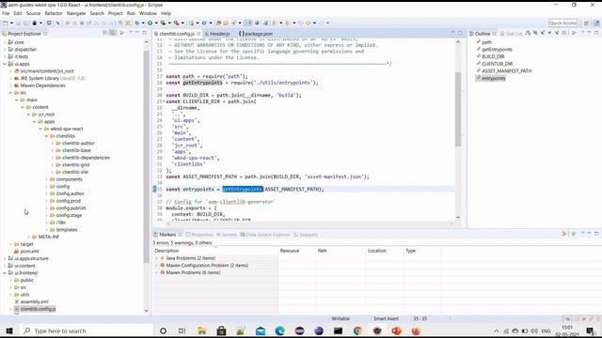The height and width of the screenshot is (338, 602).
Task: Collapse the clientlibs folder
Action: (46, 136)
